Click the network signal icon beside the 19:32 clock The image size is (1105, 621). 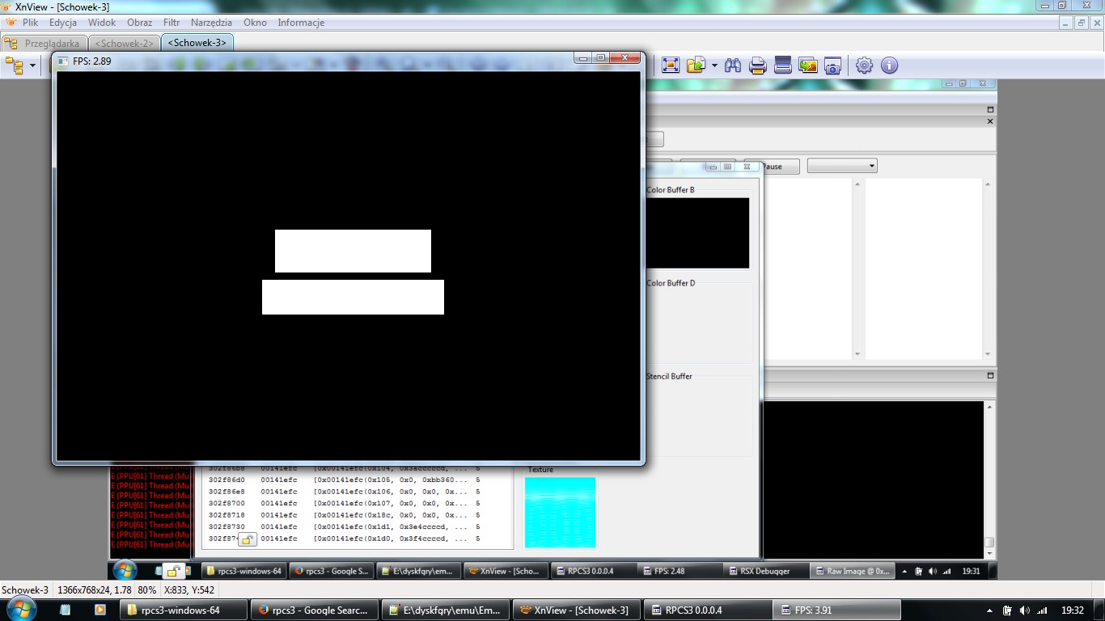[x=1043, y=610]
